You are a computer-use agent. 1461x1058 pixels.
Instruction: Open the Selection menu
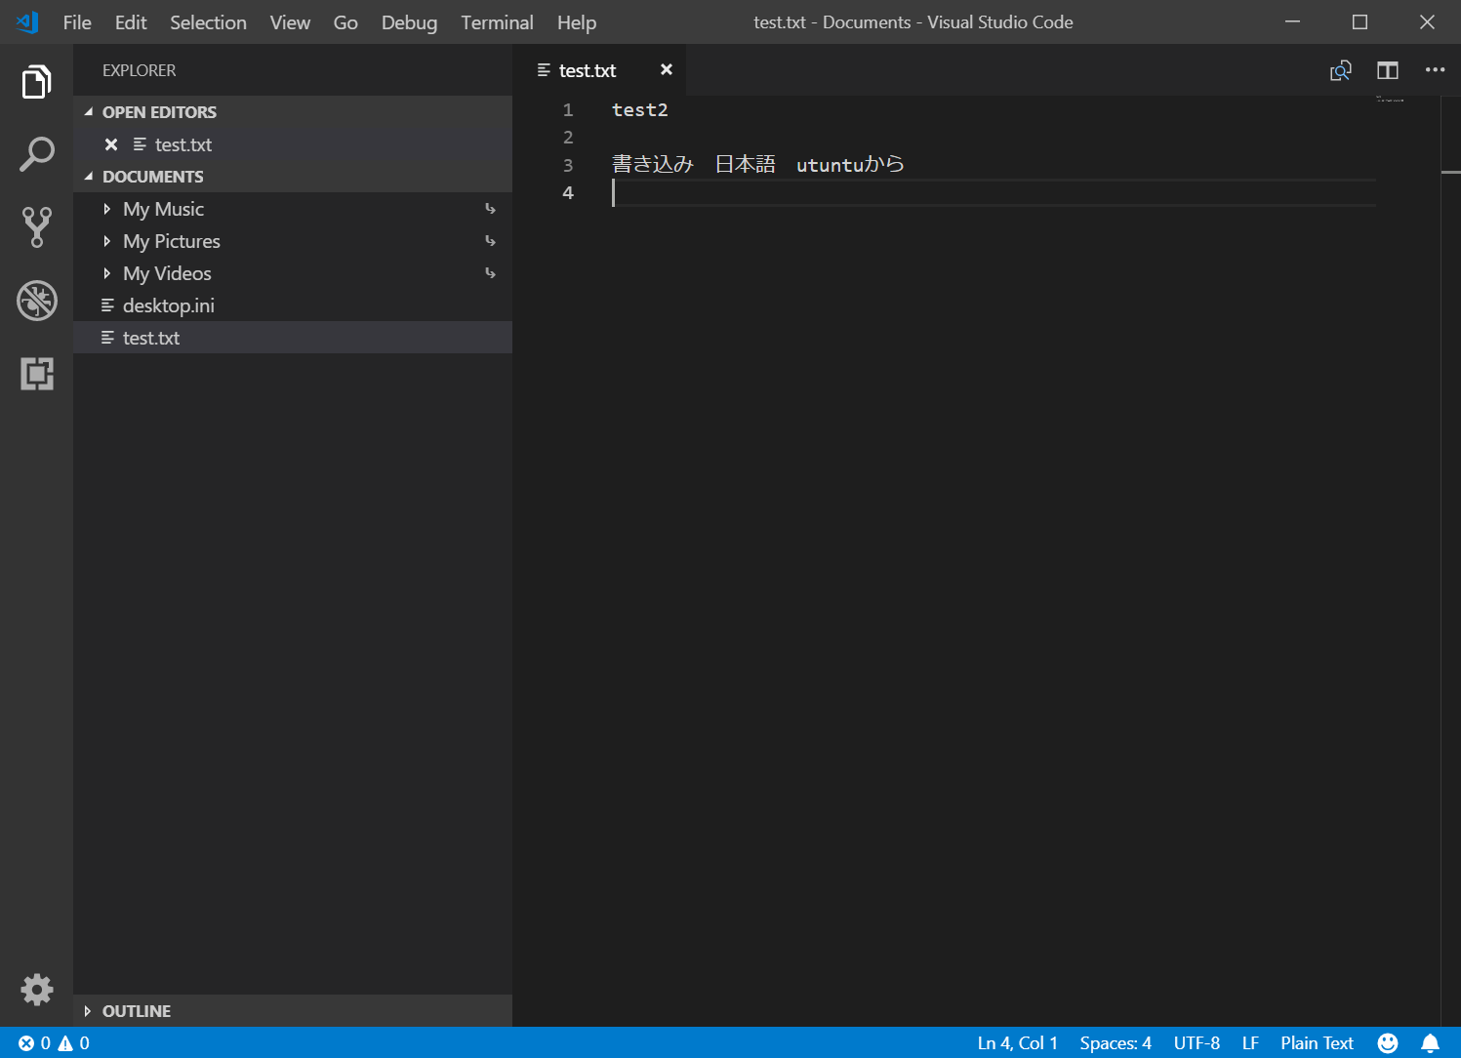click(208, 22)
